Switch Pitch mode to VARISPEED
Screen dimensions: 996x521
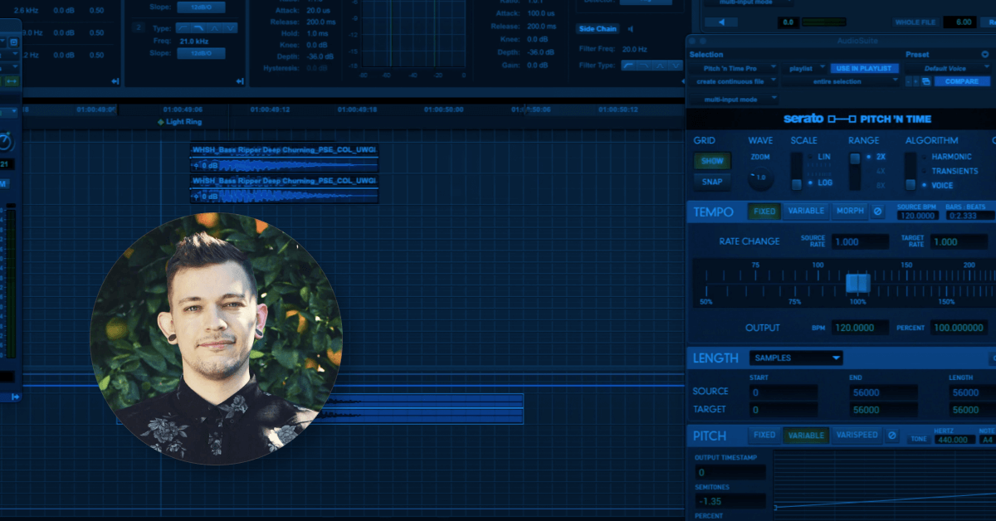point(856,435)
